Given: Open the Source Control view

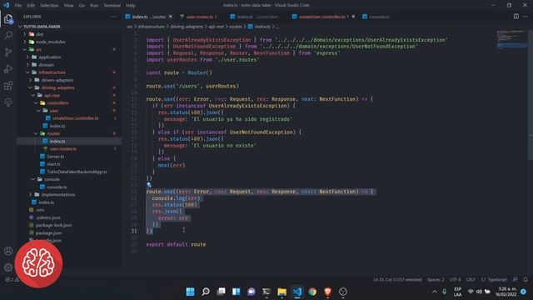Looking at the screenshot, I should click(8, 52).
